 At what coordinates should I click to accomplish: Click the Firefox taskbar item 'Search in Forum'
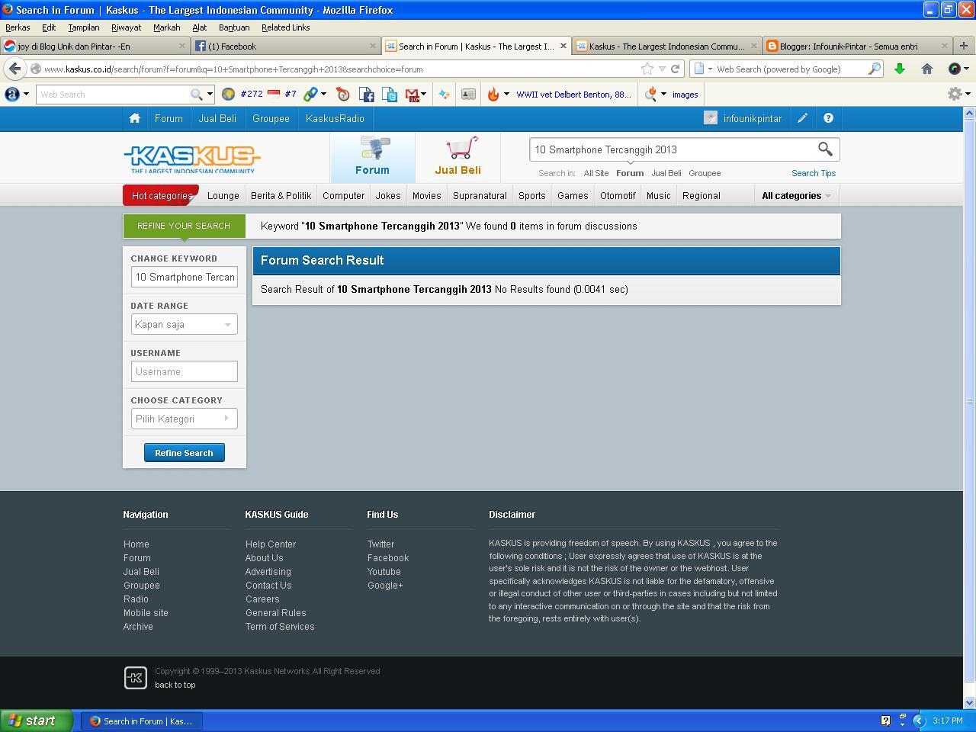click(142, 721)
